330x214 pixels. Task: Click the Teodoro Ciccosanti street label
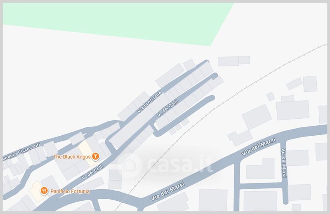21,152
